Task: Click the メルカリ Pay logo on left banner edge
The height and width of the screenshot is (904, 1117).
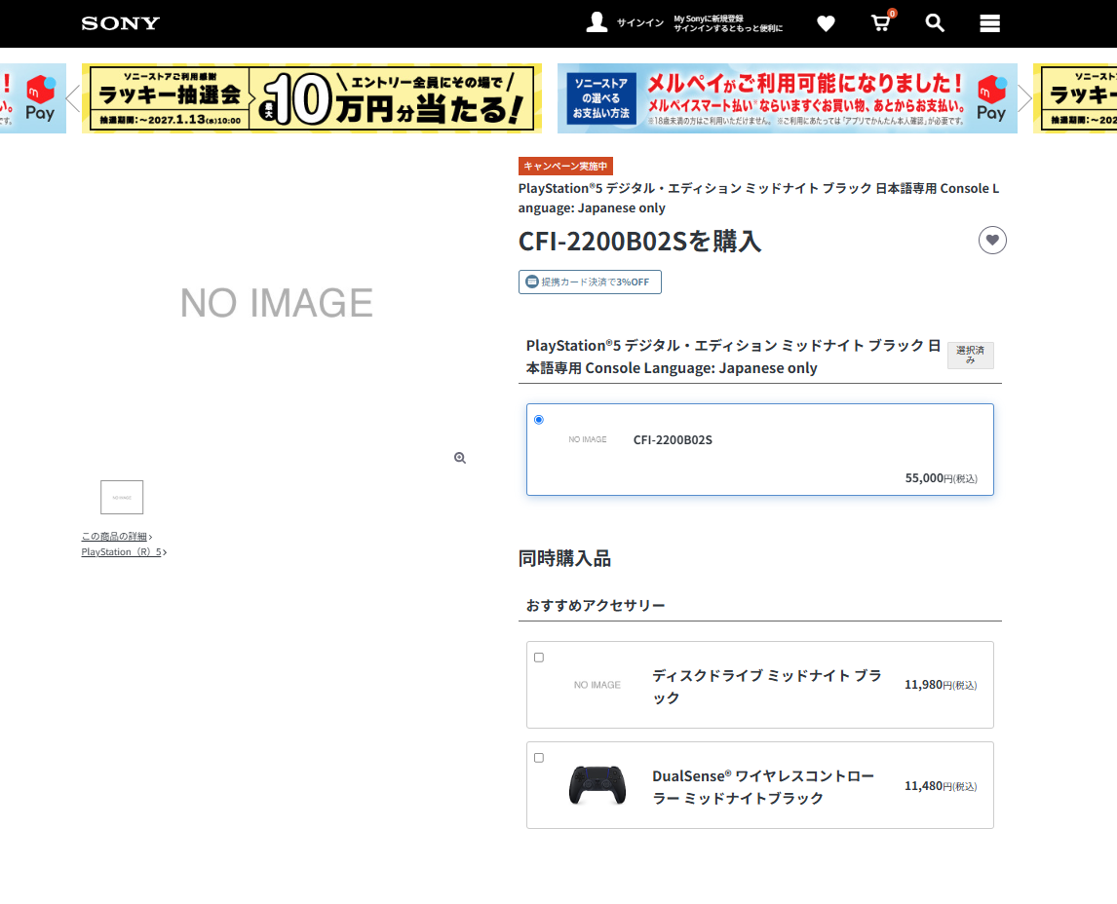Action: pyautogui.click(x=40, y=98)
